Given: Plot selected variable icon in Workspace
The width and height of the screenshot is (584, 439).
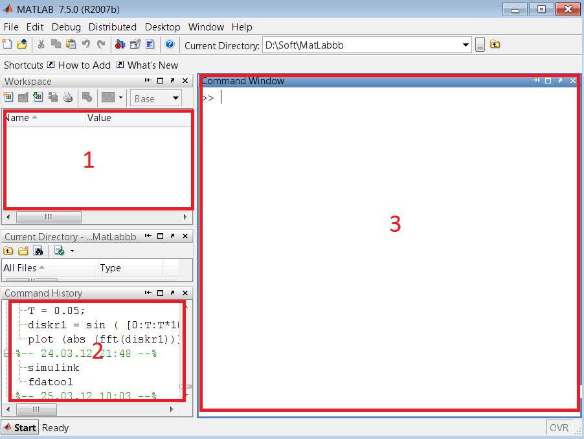Looking at the screenshot, I should [x=108, y=98].
